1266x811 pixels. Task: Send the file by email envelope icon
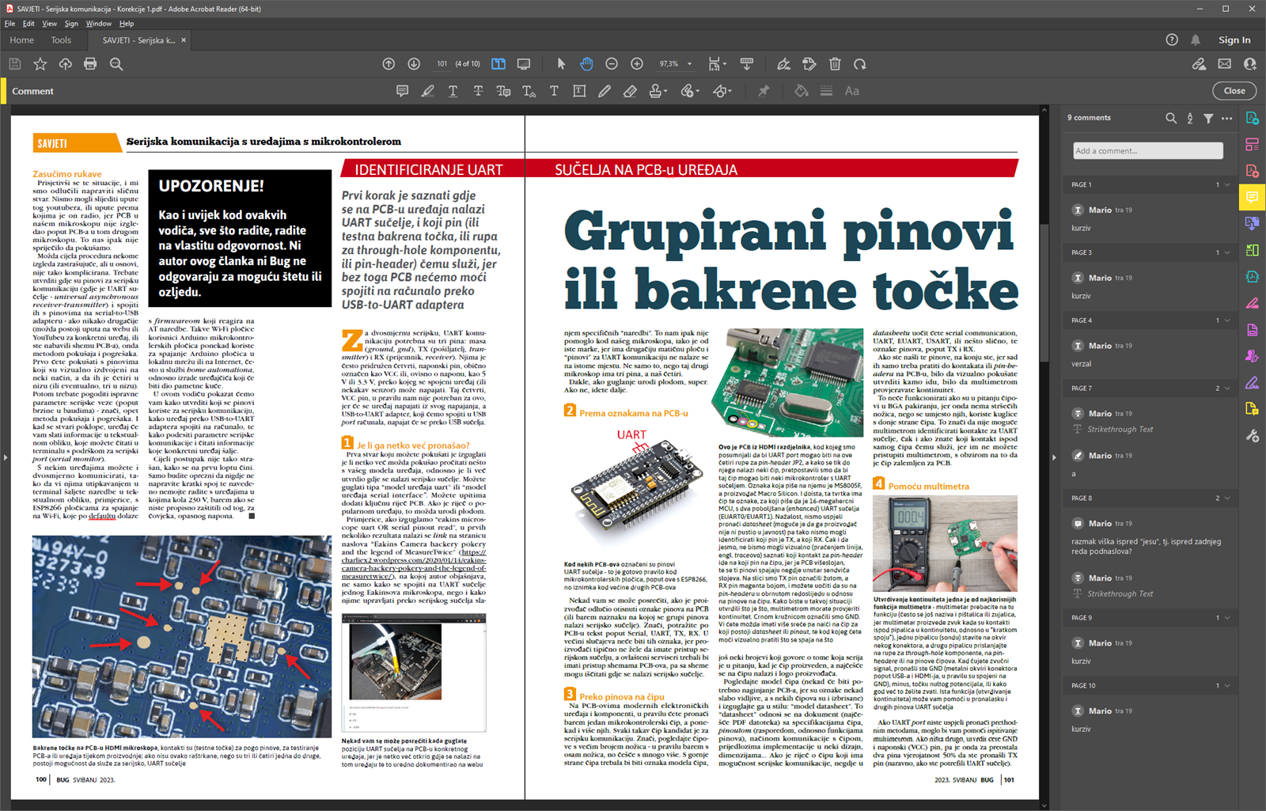[x=1225, y=64]
